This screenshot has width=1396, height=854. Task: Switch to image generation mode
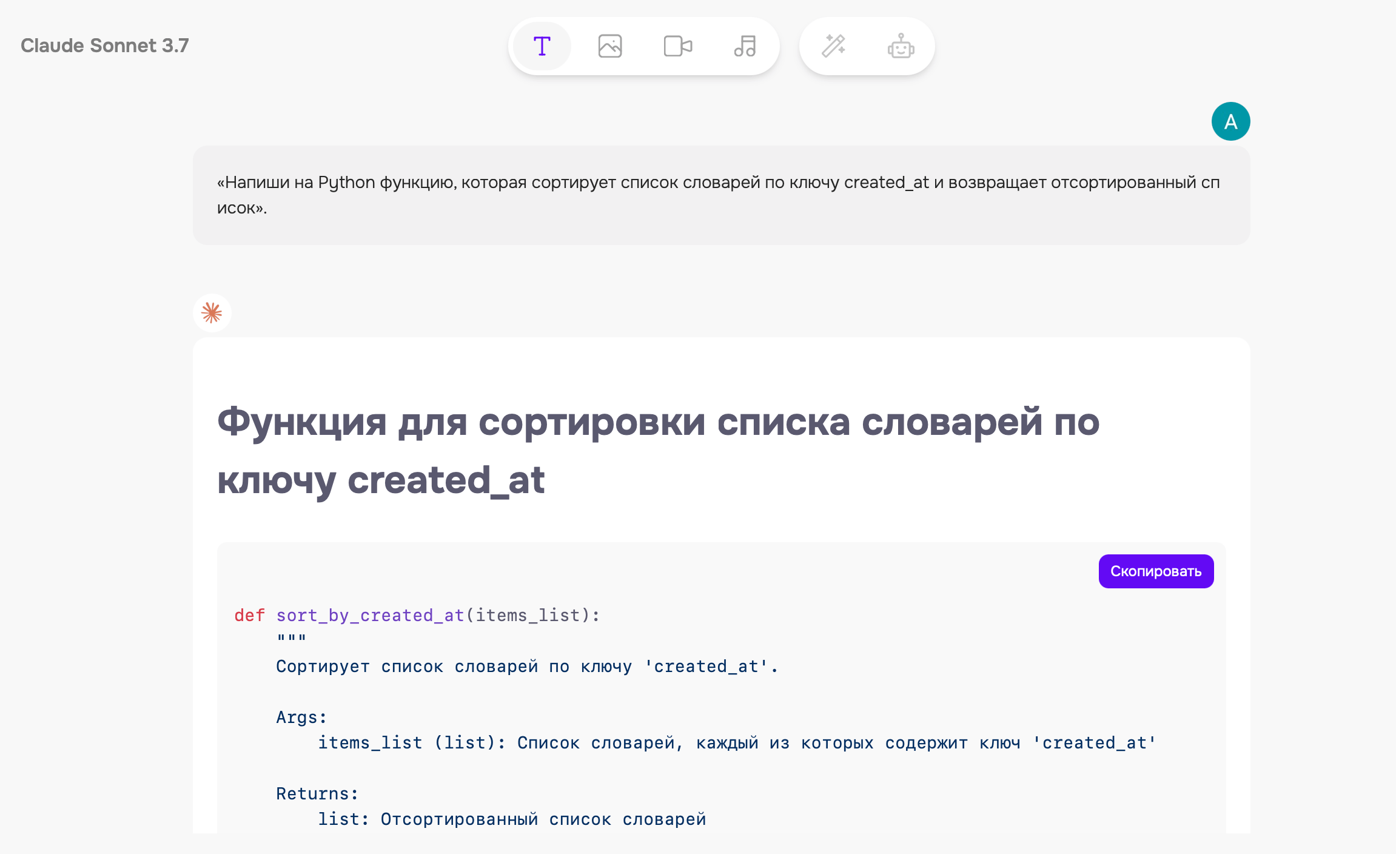[x=609, y=46]
